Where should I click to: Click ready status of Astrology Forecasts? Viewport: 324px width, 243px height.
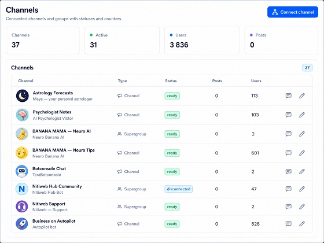(172, 95)
